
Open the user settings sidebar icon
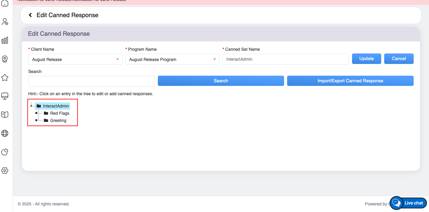pyautogui.click(x=5, y=22)
